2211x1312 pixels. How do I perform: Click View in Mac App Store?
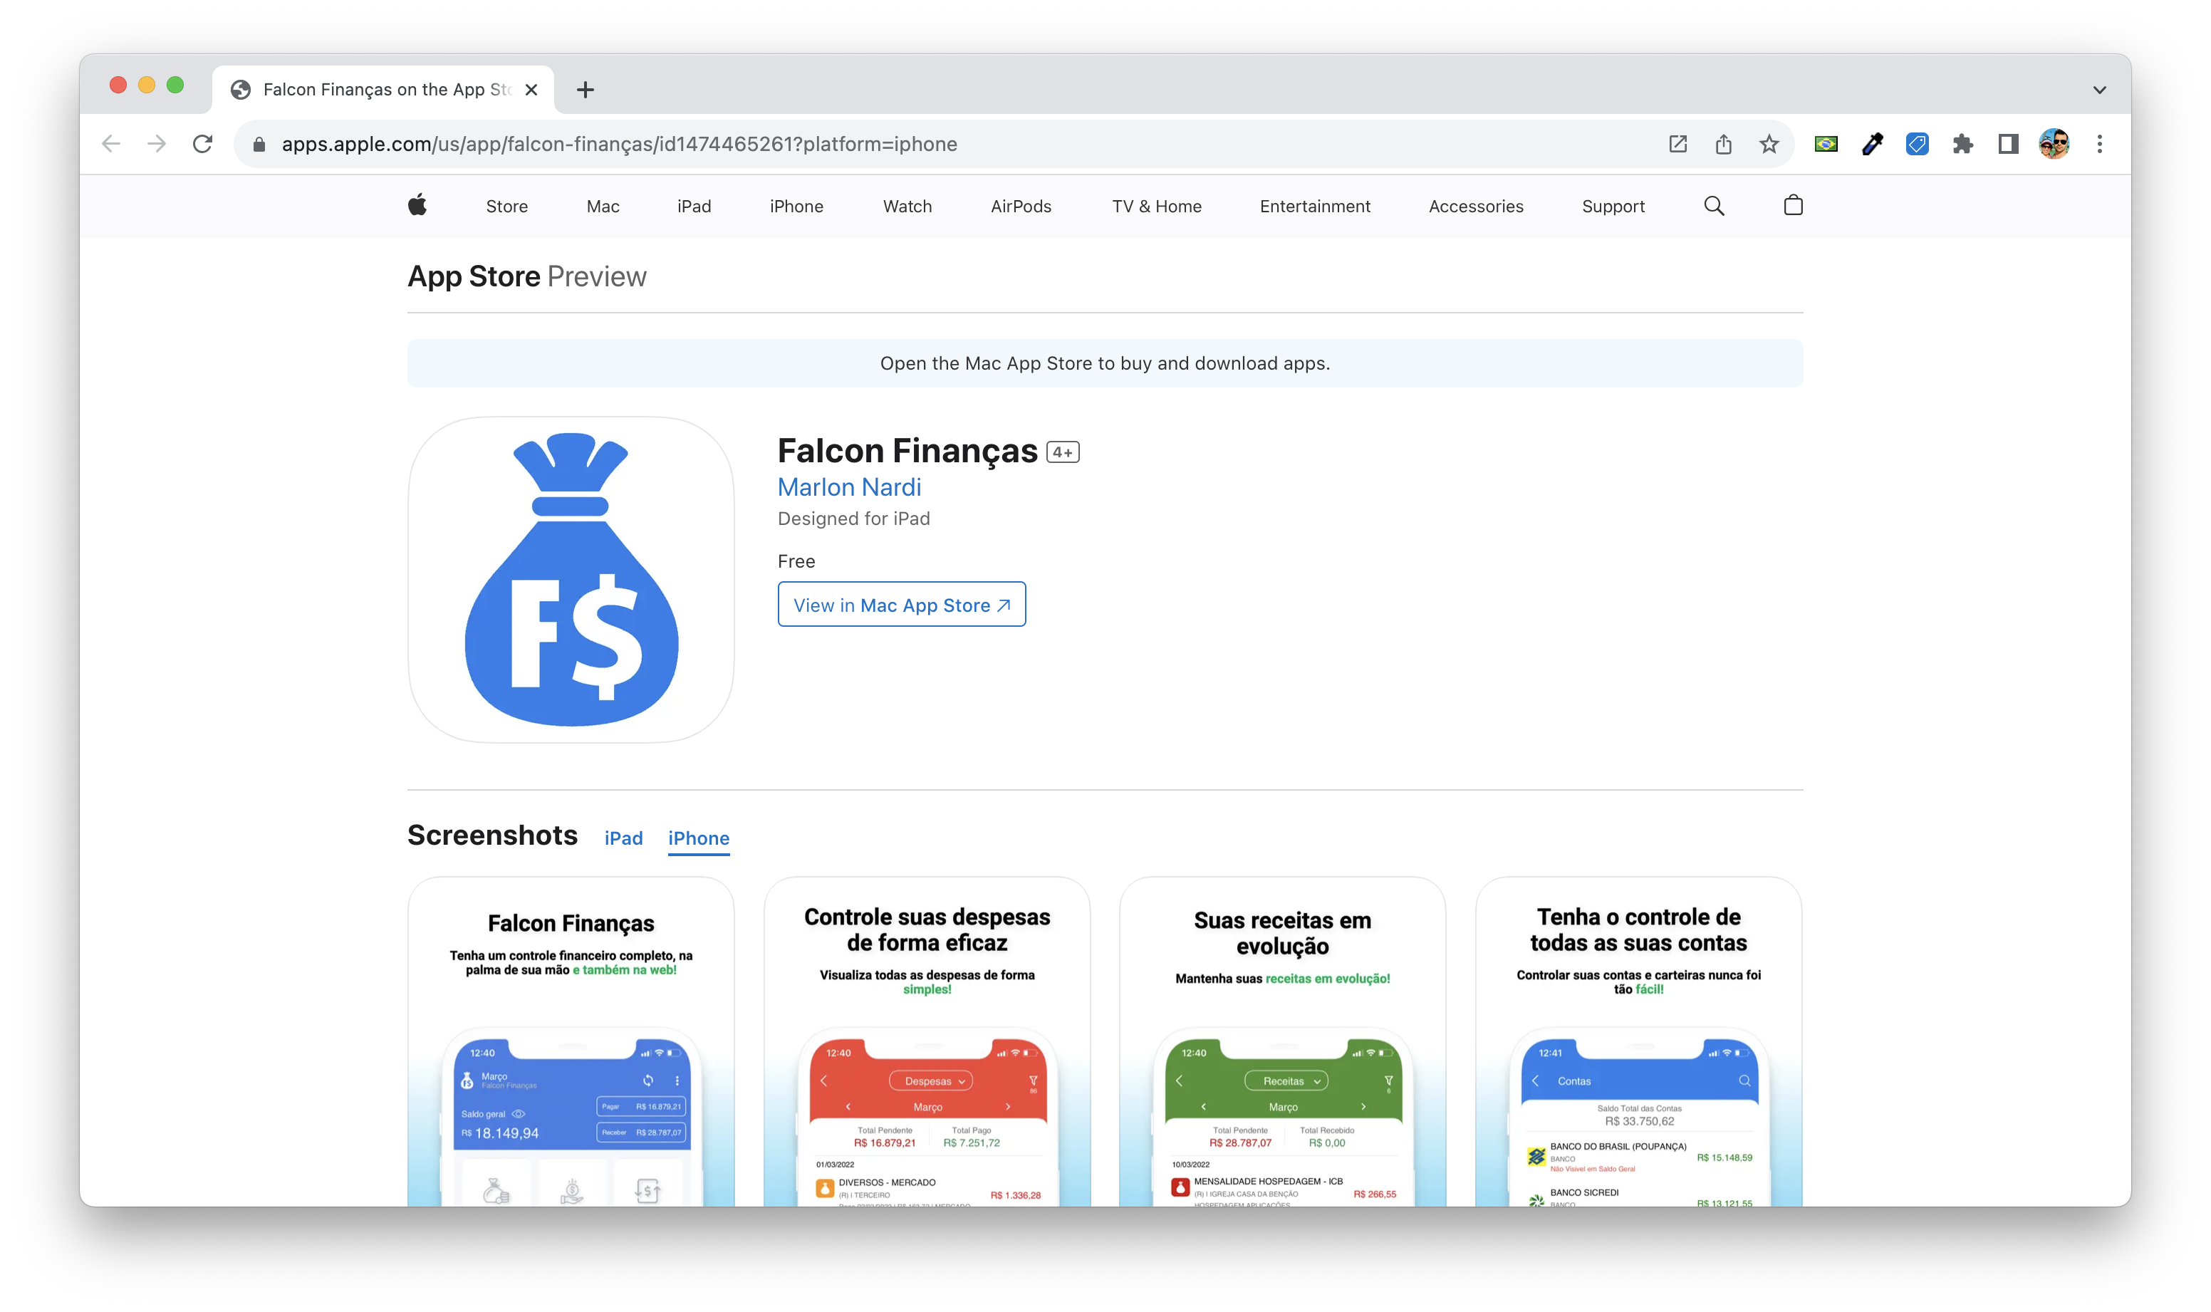coord(901,605)
